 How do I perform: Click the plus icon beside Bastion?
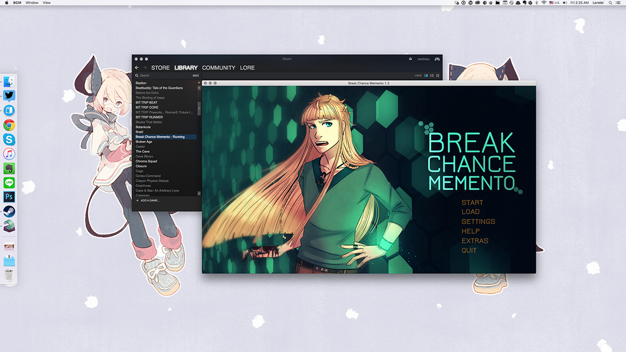(199, 83)
